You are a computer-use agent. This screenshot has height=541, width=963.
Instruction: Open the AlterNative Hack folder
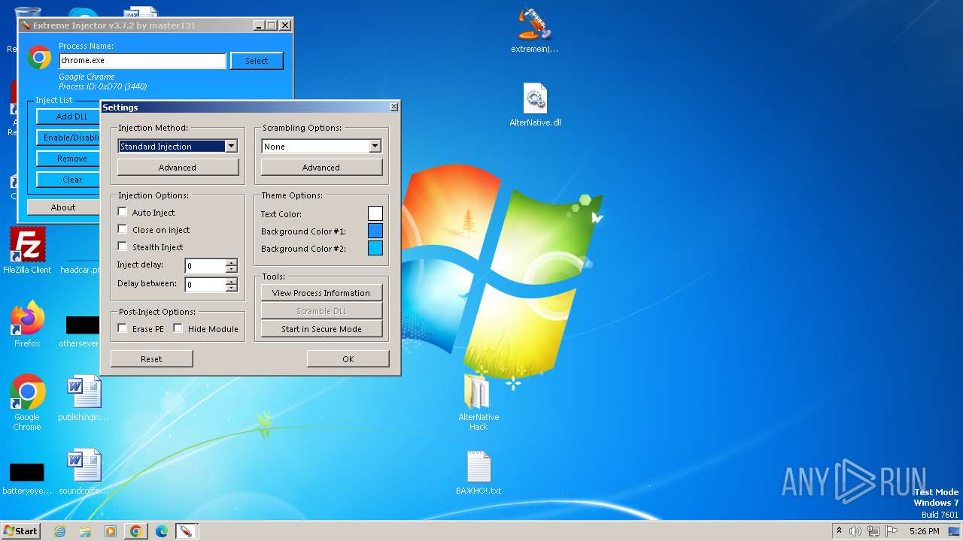tap(478, 403)
